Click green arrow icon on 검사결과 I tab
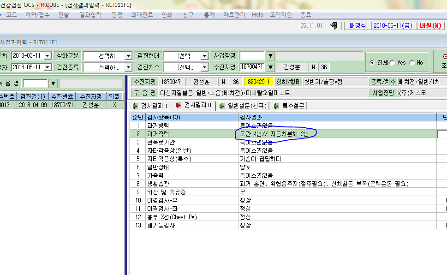Image resolution: width=447 pixels, height=275 pixels. coord(135,106)
